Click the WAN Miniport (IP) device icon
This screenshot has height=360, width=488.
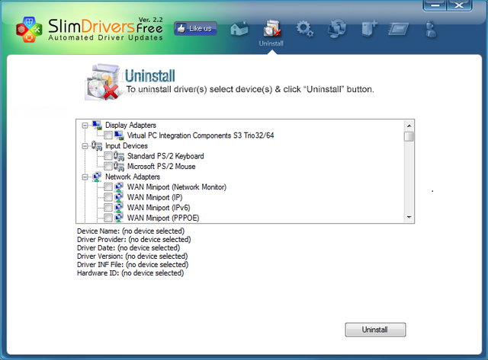(x=119, y=197)
